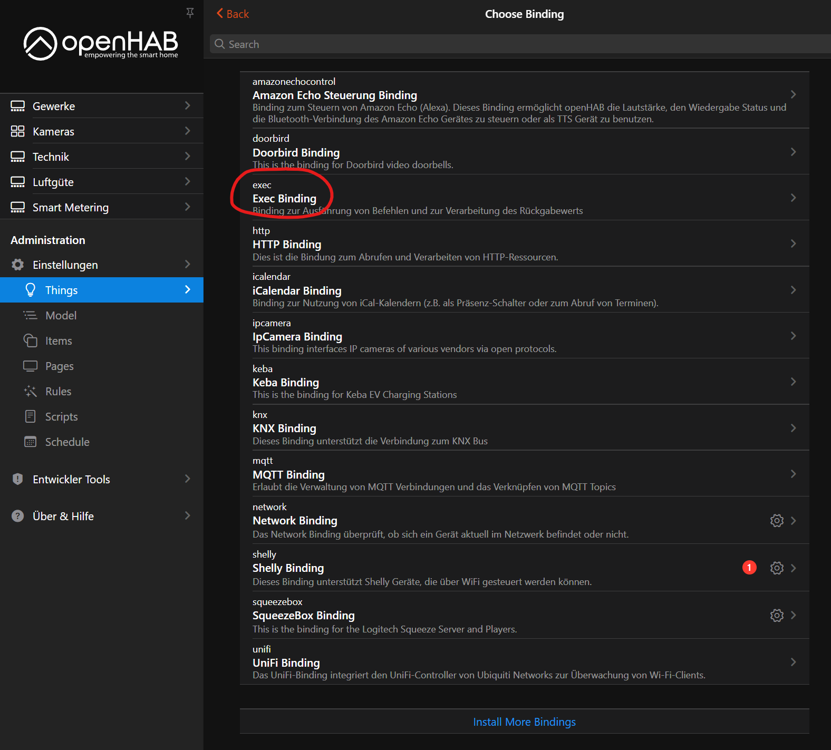Open the Items menu entry
This screenshot has height=750, width=831.
102,340
